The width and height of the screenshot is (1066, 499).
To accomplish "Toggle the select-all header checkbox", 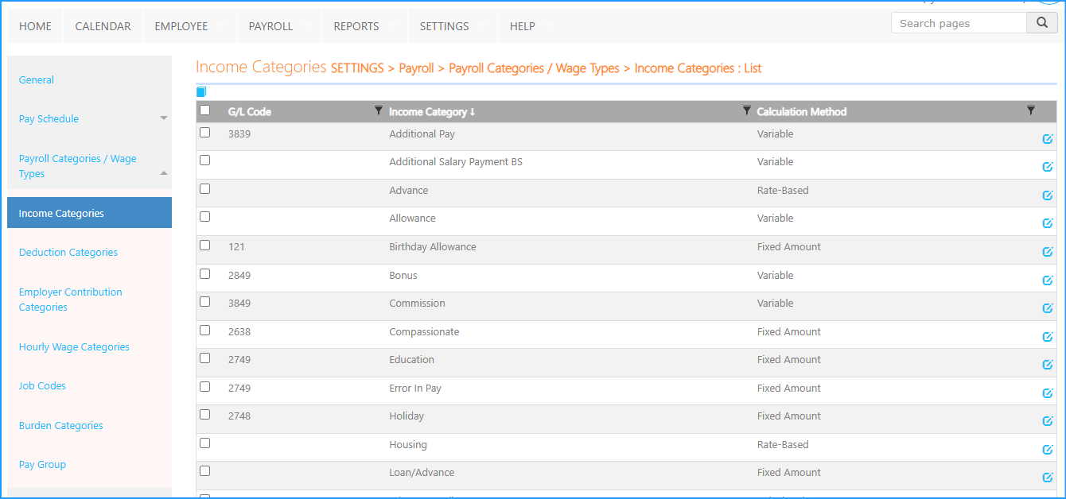I will tap(205, 111).
